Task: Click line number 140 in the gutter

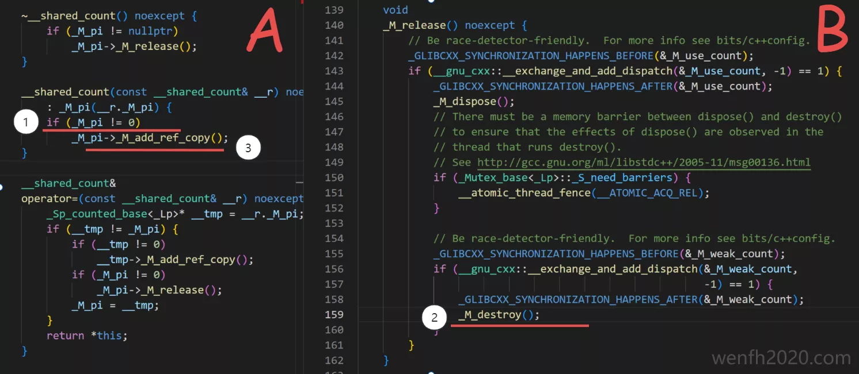Action: 334,25
